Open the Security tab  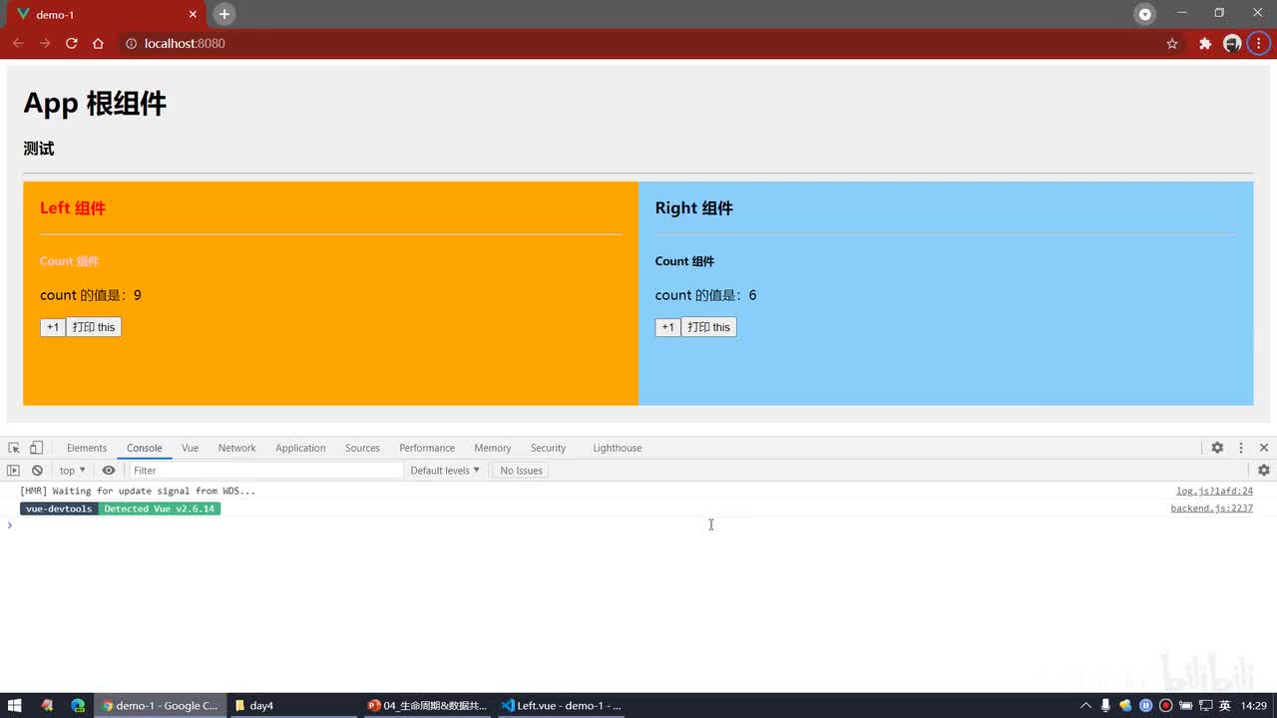point(548,448)
